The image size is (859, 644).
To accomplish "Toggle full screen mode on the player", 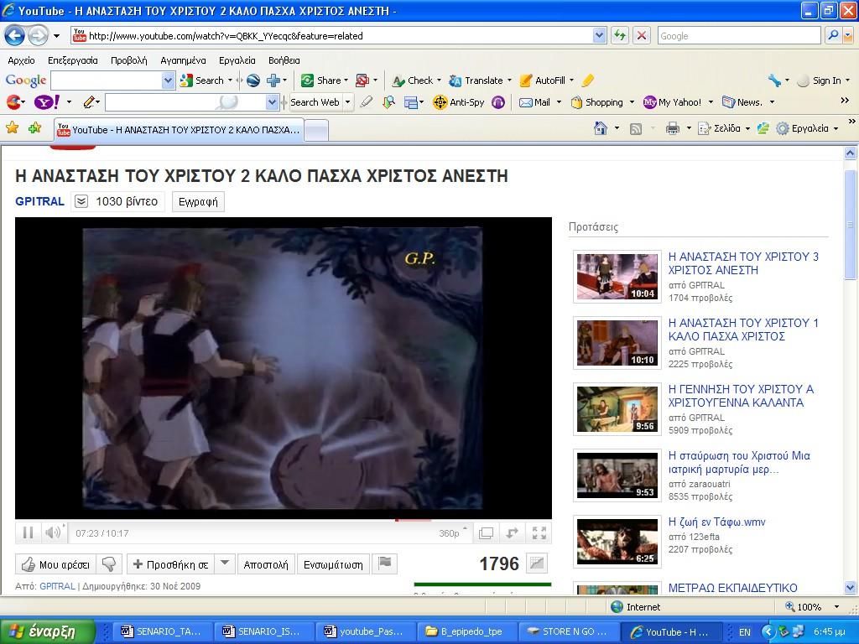I will 539,533.
